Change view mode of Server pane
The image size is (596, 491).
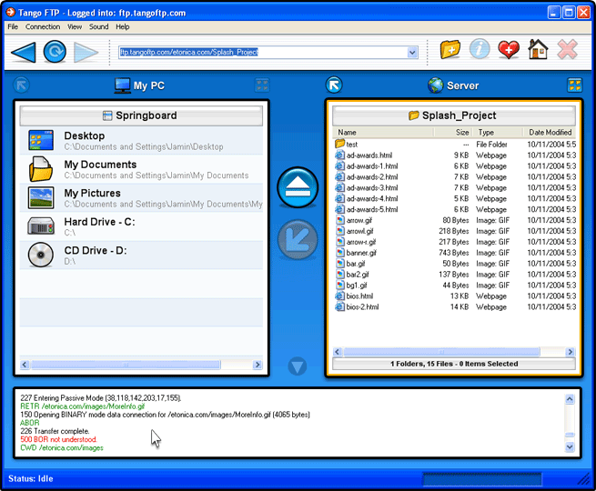pyautogui.click(x=575, y=85)
